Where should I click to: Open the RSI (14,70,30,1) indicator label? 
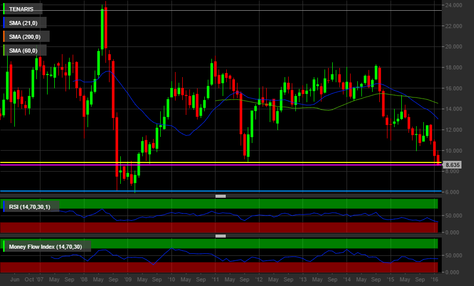[32, 206]
